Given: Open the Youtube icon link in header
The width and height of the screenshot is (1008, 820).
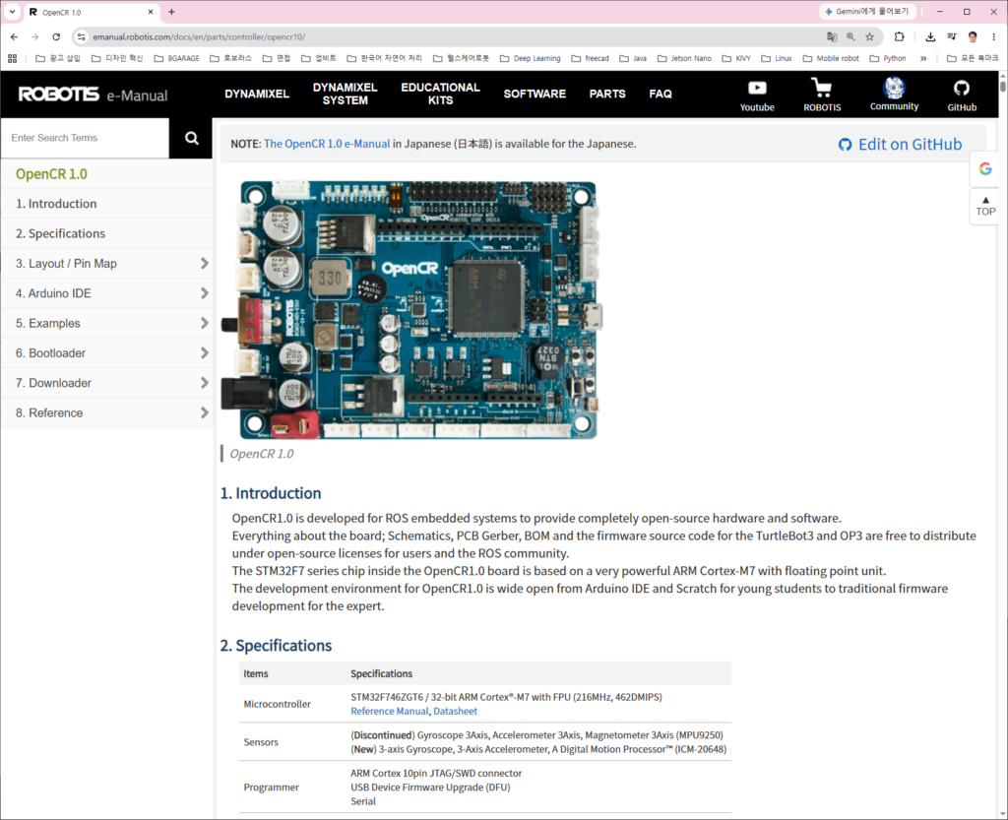Looking at the screenshot, I should [x=757, y=95].
